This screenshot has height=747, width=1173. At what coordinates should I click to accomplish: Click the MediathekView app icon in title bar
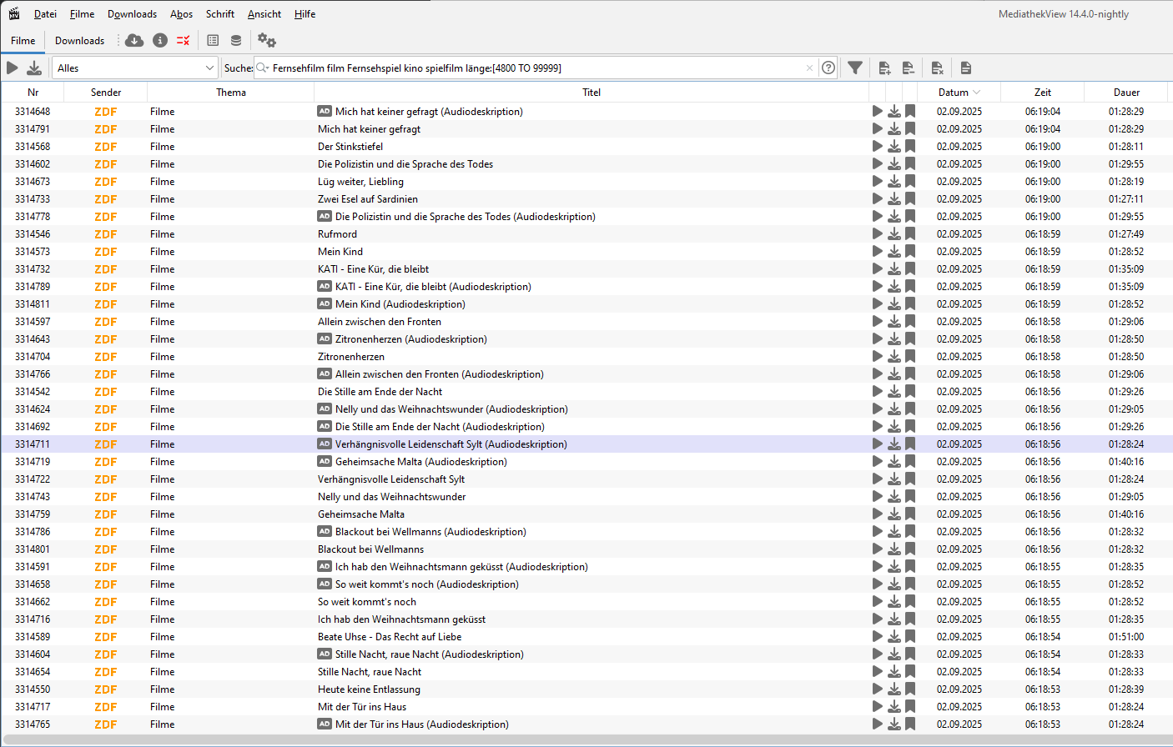14,13
